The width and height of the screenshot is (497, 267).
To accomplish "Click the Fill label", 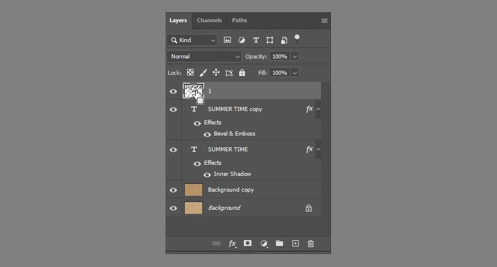I will pos(263,73).
